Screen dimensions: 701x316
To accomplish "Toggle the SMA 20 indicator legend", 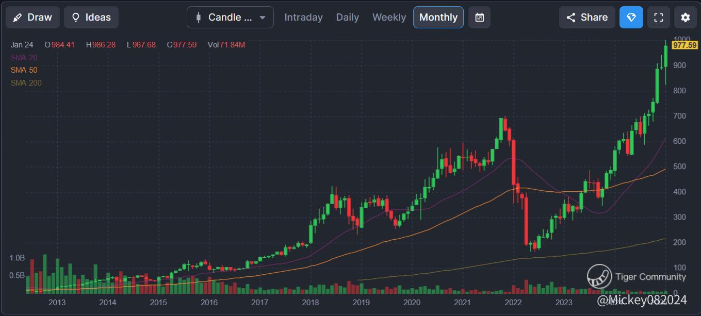I will [24, 58].
